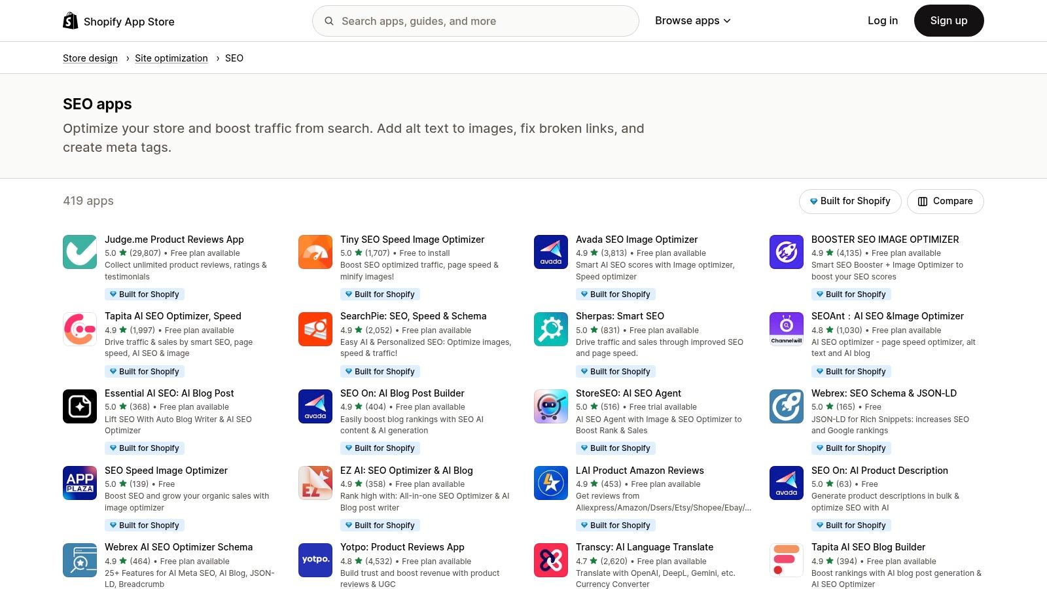This screenshot has height=589, width=1047.
Task: Open Sherpas: Smart SEO title
Action: [x=620, y=316]
